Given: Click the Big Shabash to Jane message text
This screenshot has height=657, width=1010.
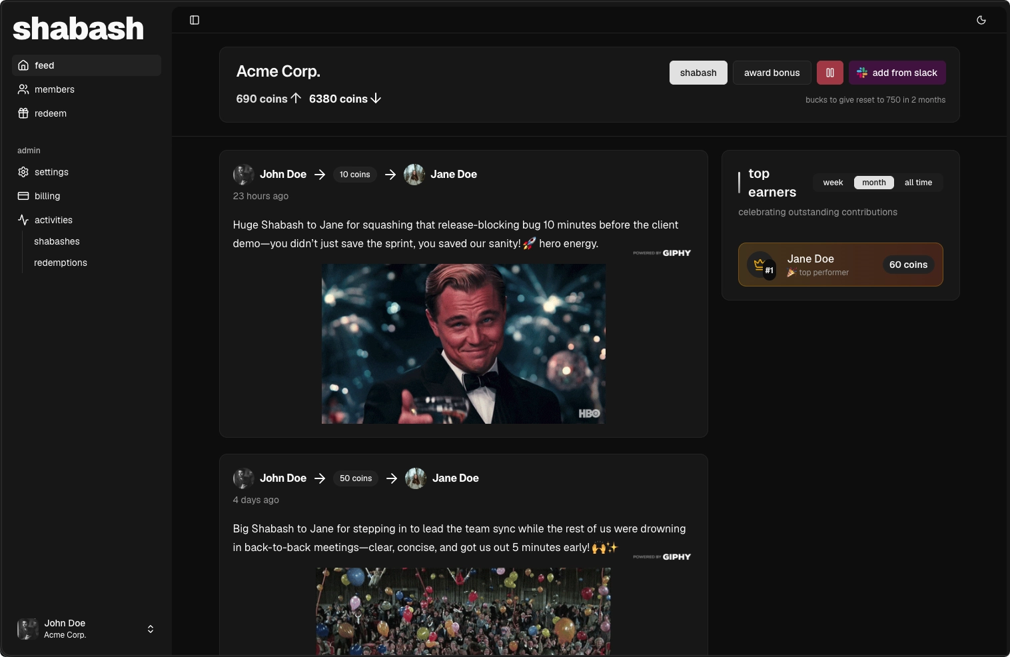Looking at the screenshot, I should tap(460, 538).
